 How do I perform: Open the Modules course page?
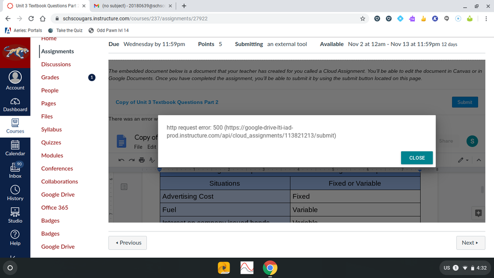(x=52, y=155)
